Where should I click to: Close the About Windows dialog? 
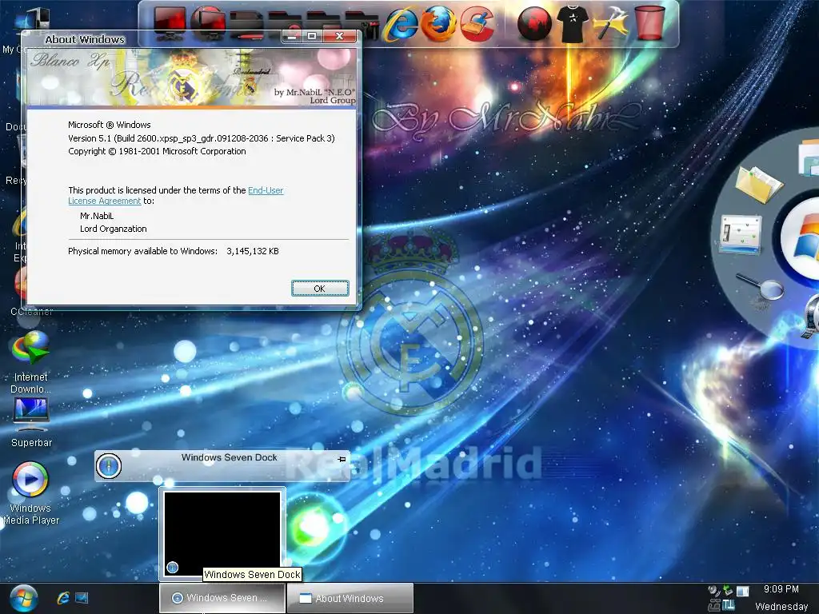click(339, 36)
